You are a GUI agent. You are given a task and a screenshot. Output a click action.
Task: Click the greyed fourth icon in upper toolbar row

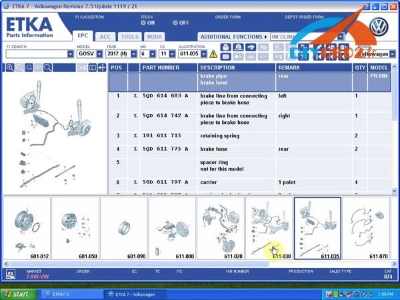263,47
